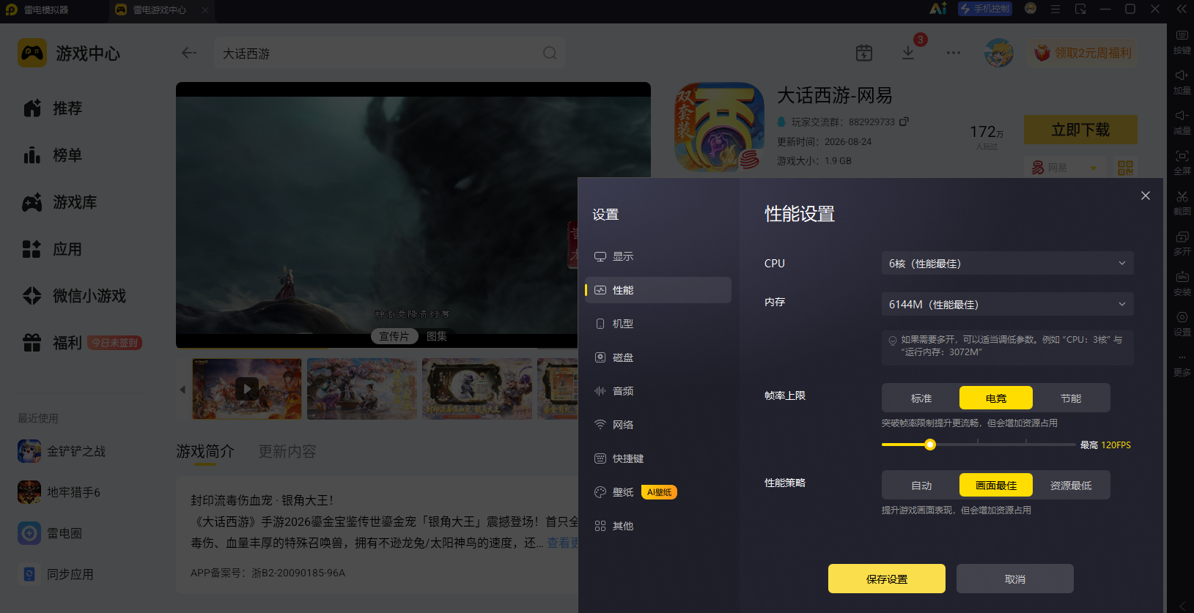Open the screenshot scissors tool in right sidebar
Screen dimensions: 1194x613
1182,201
